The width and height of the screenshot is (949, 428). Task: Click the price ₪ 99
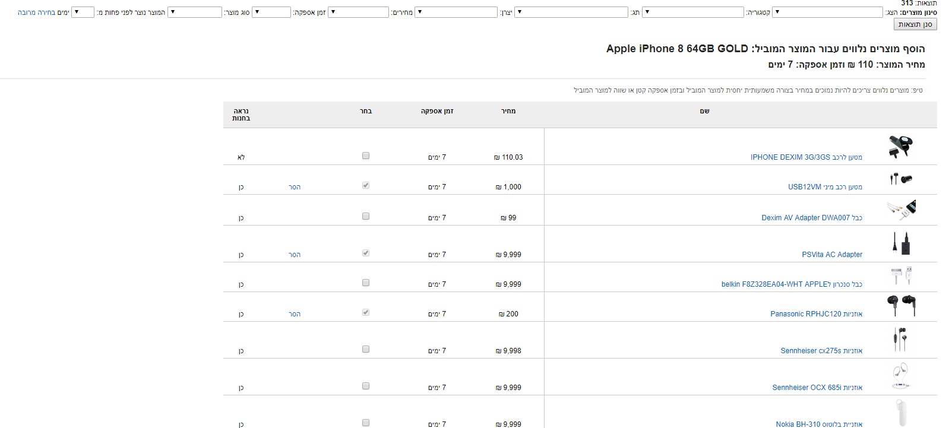coord(508,218)
